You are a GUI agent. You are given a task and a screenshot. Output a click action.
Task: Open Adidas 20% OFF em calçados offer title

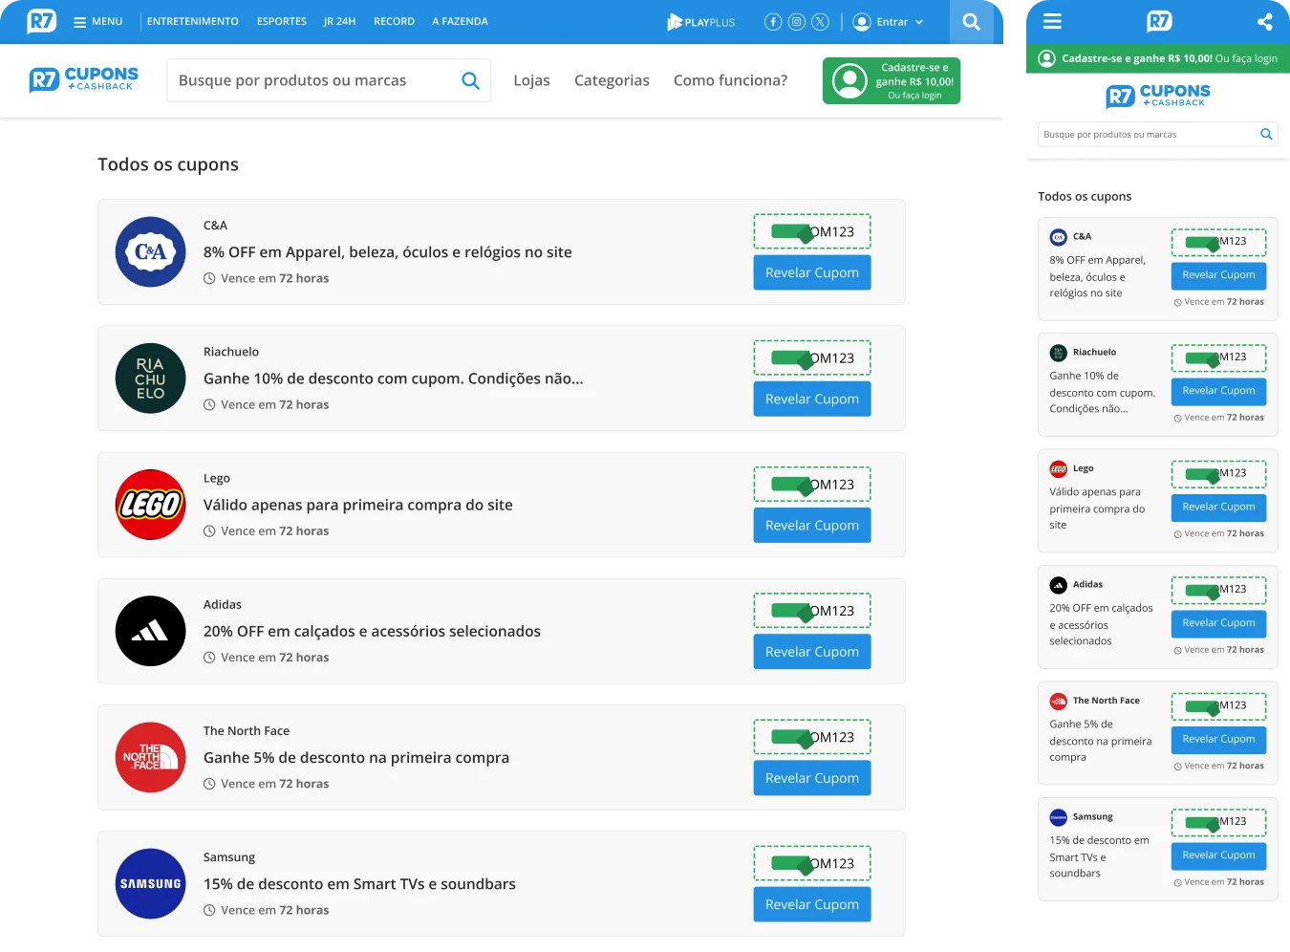click(x=372, y=631)
